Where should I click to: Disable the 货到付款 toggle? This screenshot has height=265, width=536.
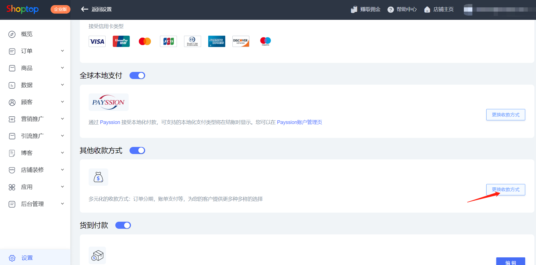pyautogui.click(x=123, y=225)
